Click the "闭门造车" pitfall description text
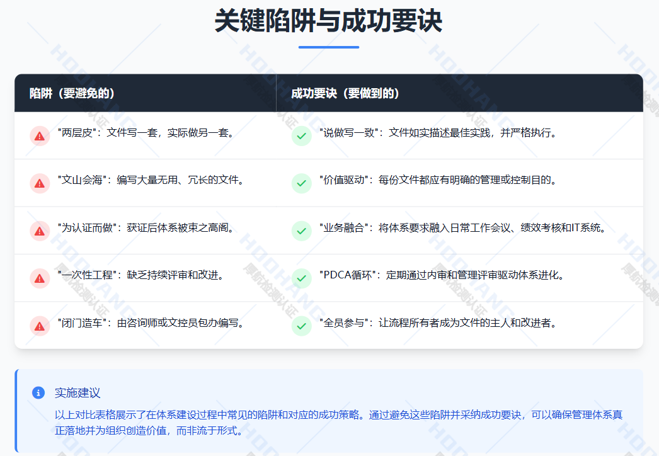Screen dimensions: 659x456 tap(151, 323)
